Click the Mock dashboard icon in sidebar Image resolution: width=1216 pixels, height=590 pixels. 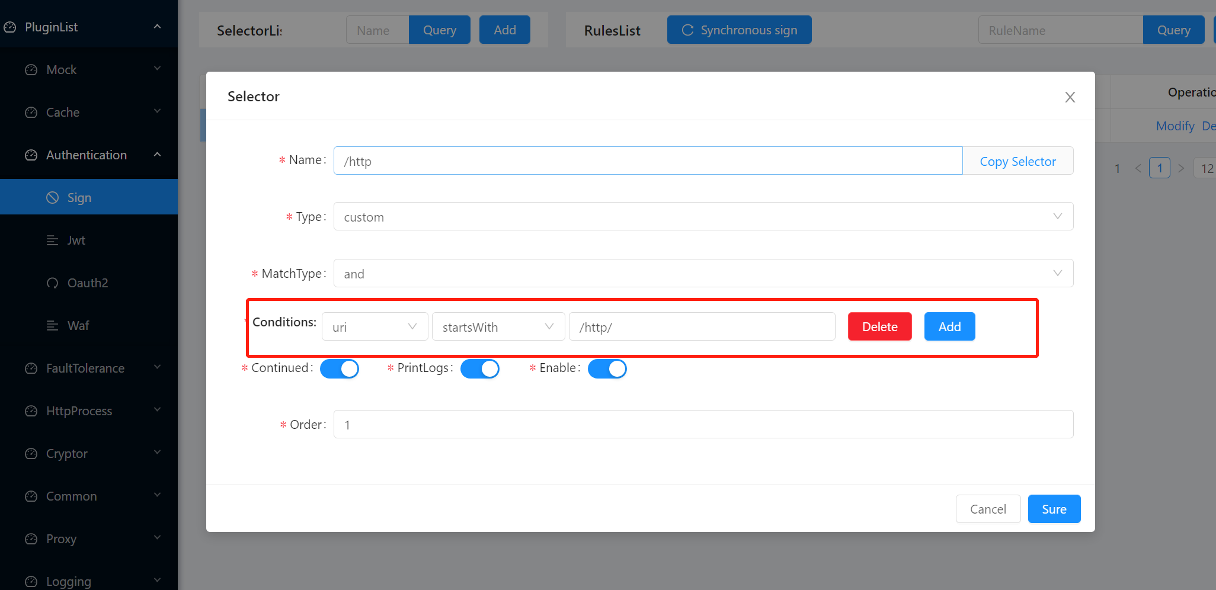click(31, 70)
